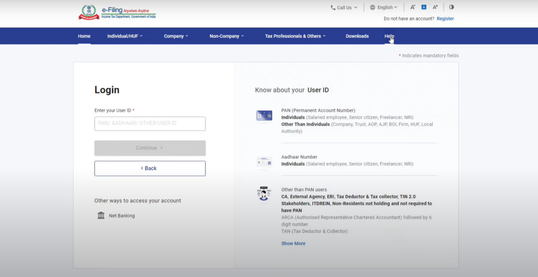Click the Back button on the Login form
This screenshot has width=538, height=277.
150,168
